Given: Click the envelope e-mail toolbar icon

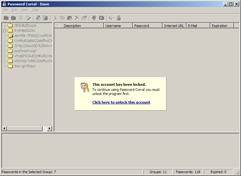Looking at the screenshot, I should (x=102, y=18).
